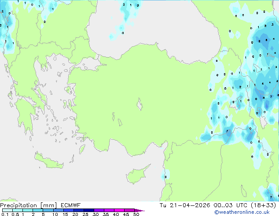Viewport: 279px width, 216px height.
Task: Click the above-50 arrow tip of legend
Action: 139,210
